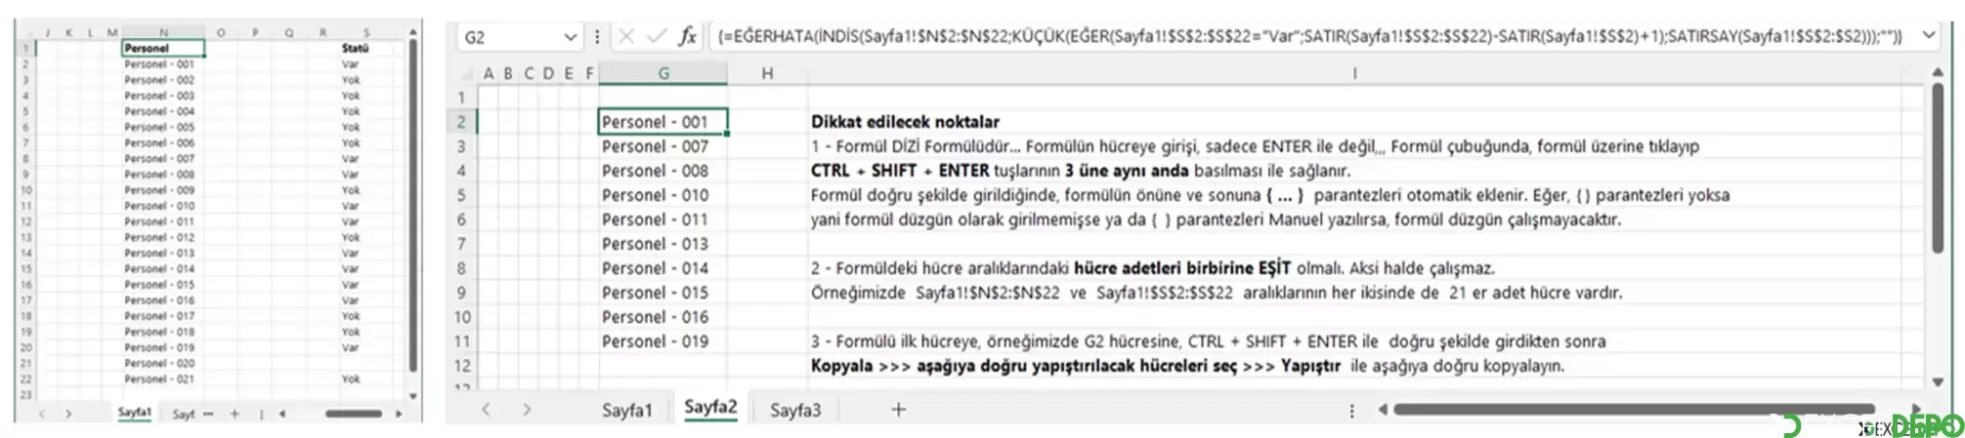Viewport: 1965px width, 438px height.
Task: Go to previous sheet tab in right workbook
Action: point(486,410)
